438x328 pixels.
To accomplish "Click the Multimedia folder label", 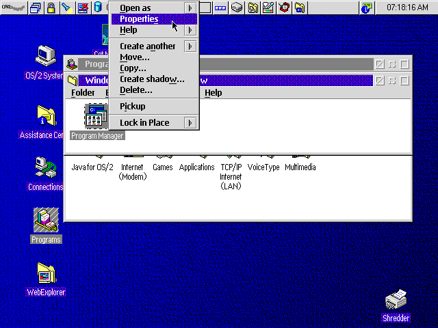I will 300,167.
